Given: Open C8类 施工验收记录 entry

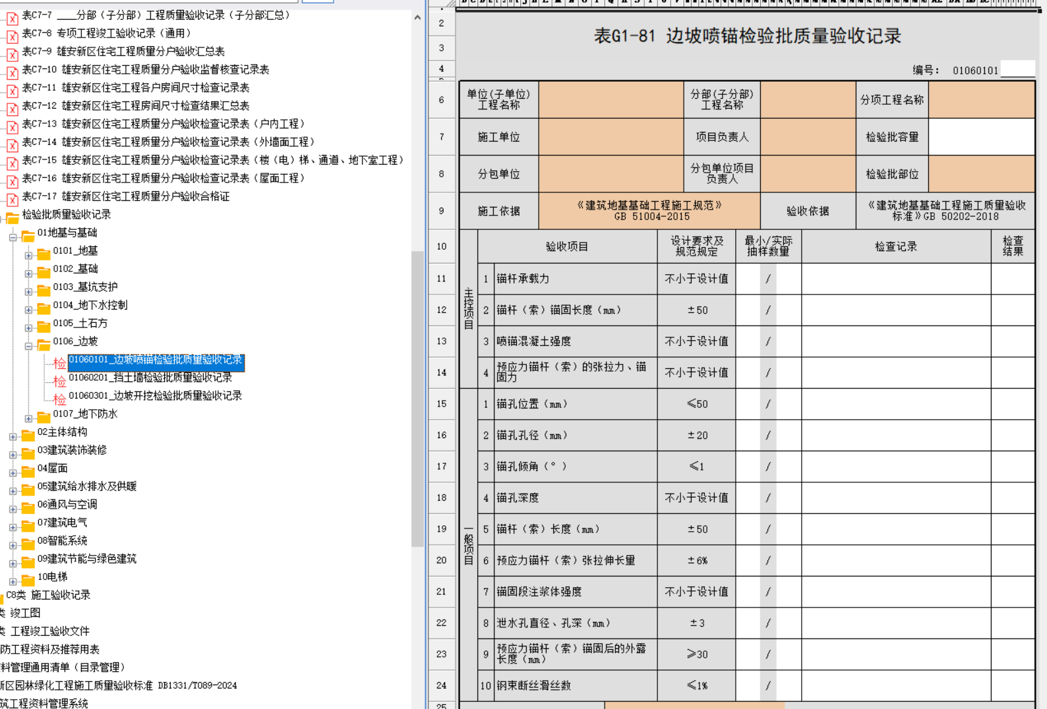Looking at the screenshot, I should click(48, 595).
